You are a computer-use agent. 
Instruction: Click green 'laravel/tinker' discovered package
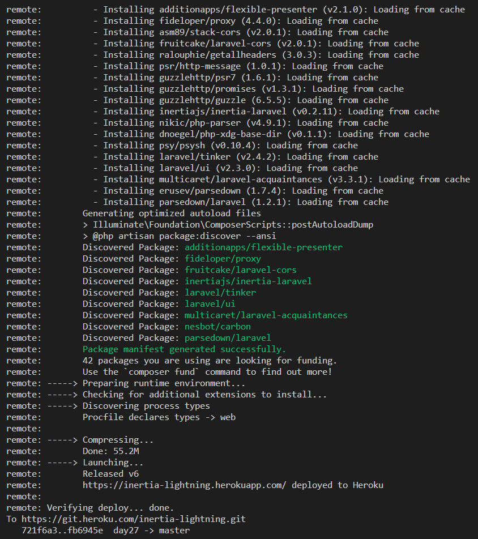(x=220, y=293)
